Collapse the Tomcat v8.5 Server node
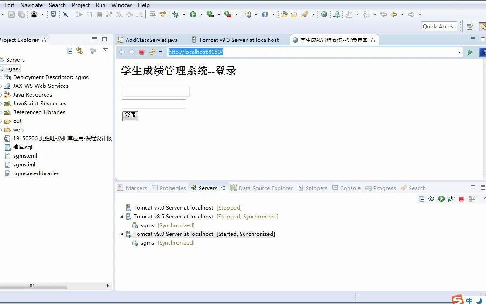The width and height of the screenshot is (486, 304). click(121, 217)
